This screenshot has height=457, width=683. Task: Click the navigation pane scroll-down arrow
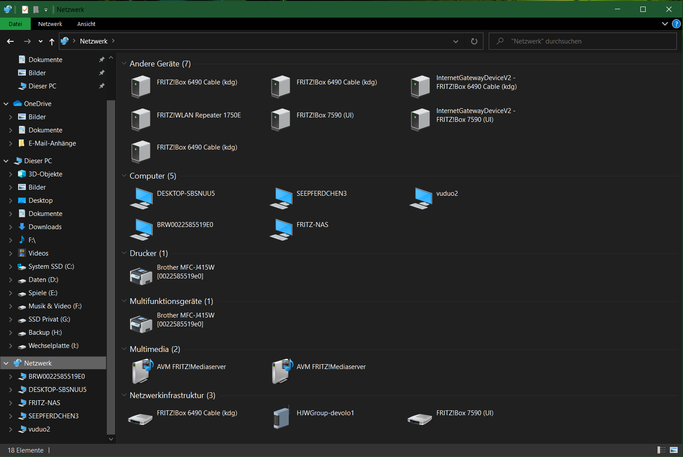(x=111, y=439)
